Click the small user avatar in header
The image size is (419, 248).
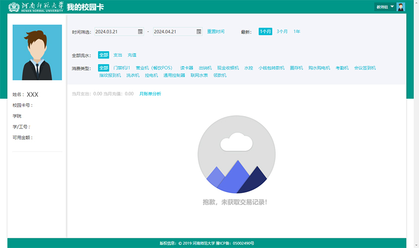tap(401, 7)
